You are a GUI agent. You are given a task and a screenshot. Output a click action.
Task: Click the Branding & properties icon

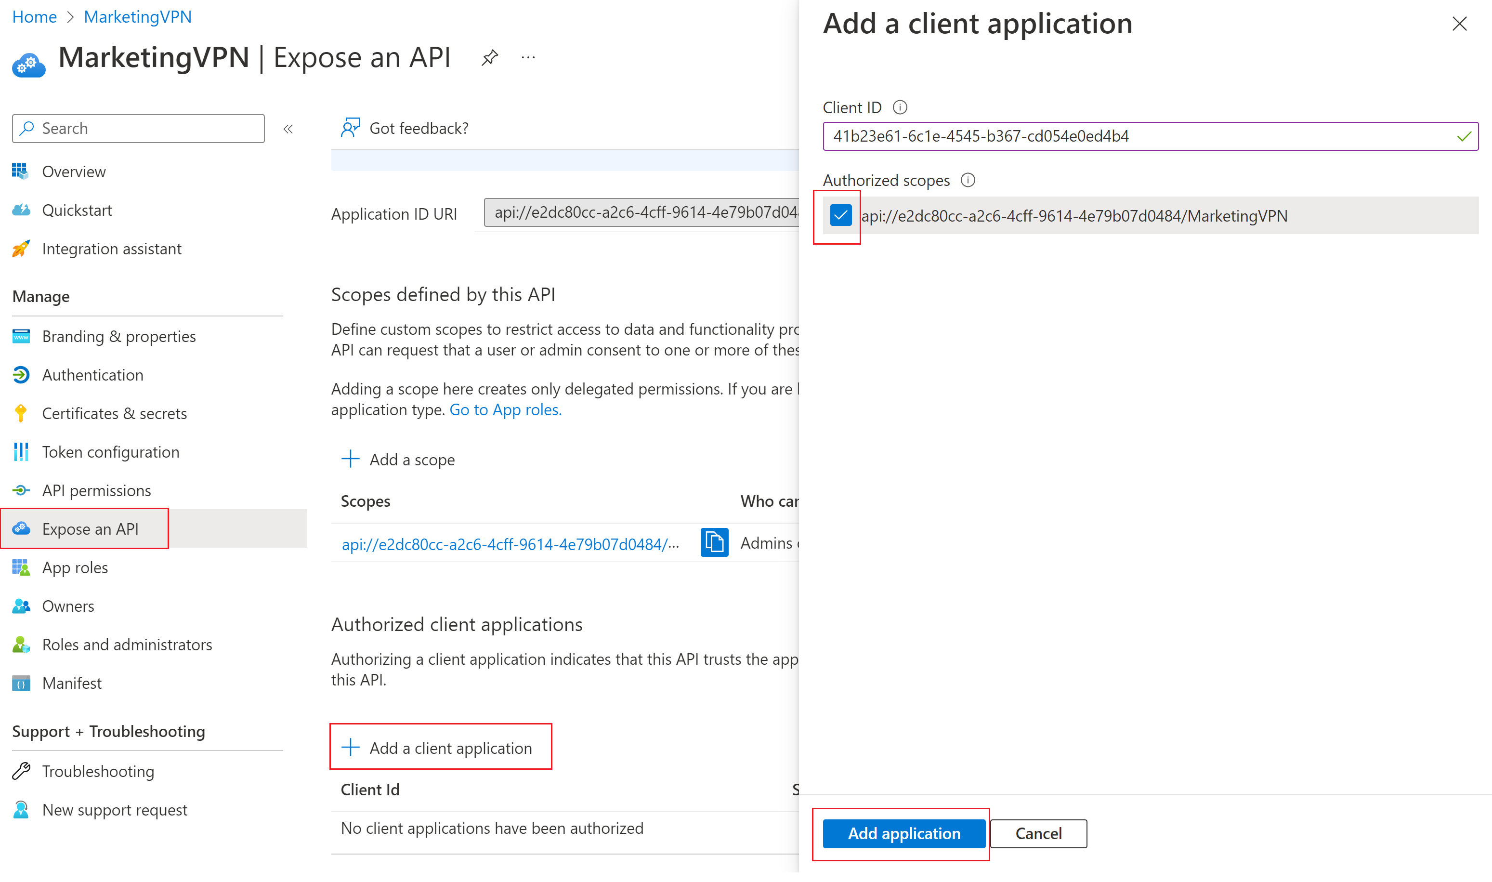pyautogui.click(x=21, y=336)
